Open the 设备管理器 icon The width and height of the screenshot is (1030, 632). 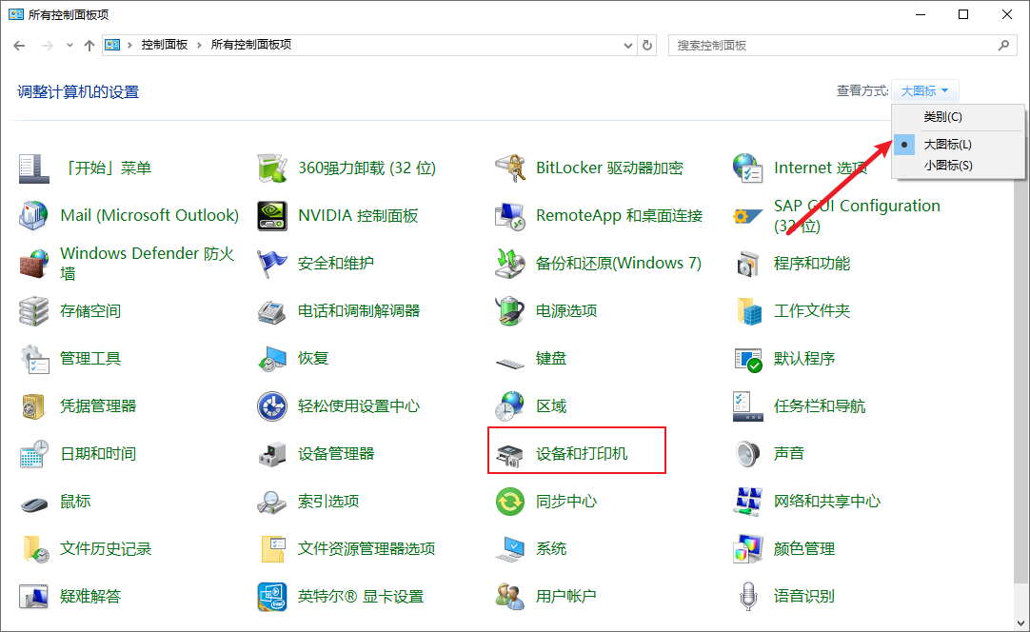pyautogui.click(x=272, y=454)
